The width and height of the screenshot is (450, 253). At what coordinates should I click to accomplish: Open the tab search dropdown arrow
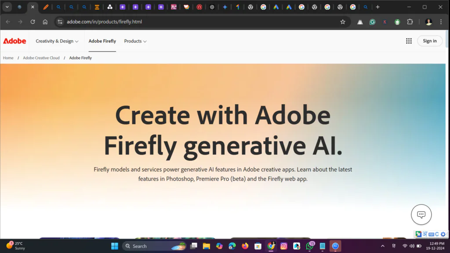tap(7, 7)
